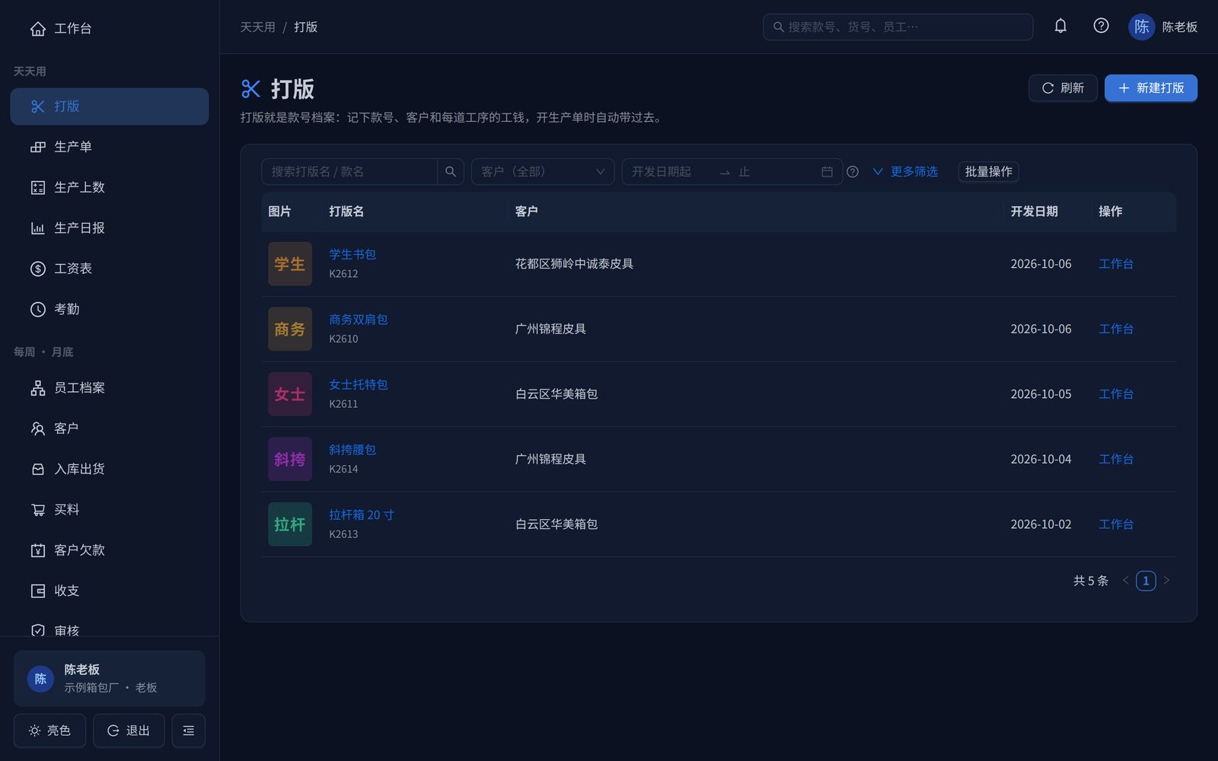Open the 商务双肩包 pattern link

pyautogui.click(x=359, y=320)
